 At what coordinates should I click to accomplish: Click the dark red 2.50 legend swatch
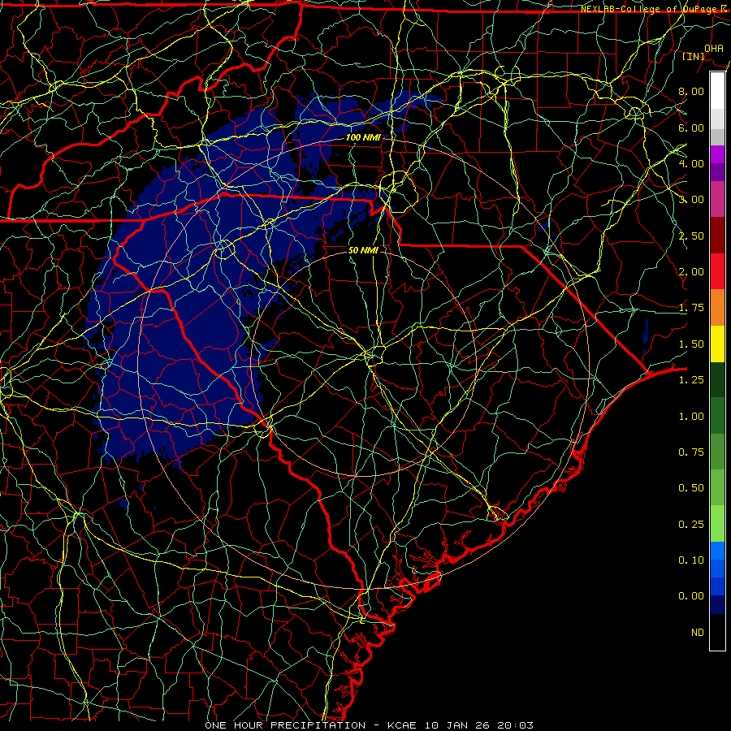pyautogui.click(x=717, y=236)
